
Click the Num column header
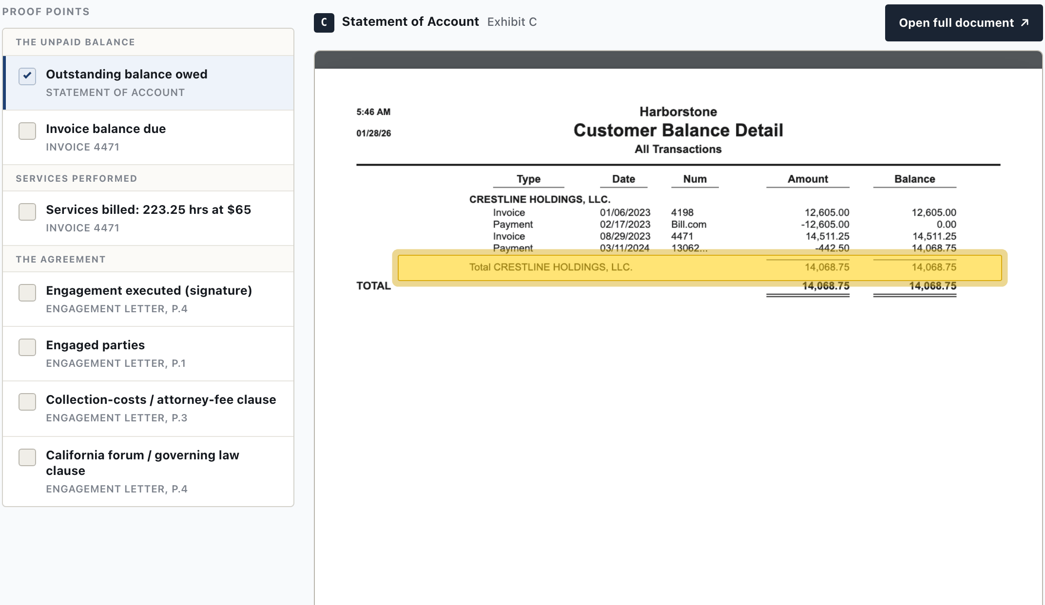(695, 179)
